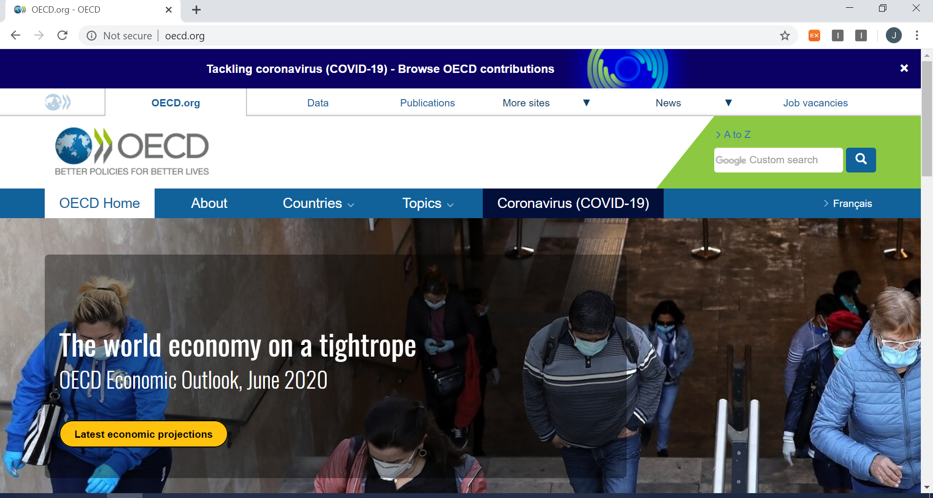
Task: Click the second gray extension icon
Action: point(861,35)
